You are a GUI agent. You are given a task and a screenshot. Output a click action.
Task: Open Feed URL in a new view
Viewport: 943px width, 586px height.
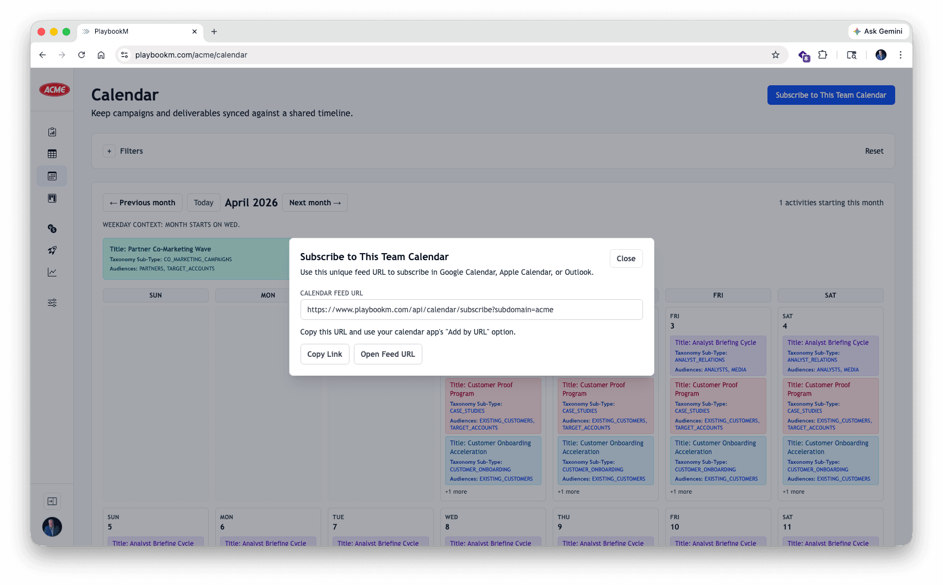pyautogui.click(x=388, y=354)
